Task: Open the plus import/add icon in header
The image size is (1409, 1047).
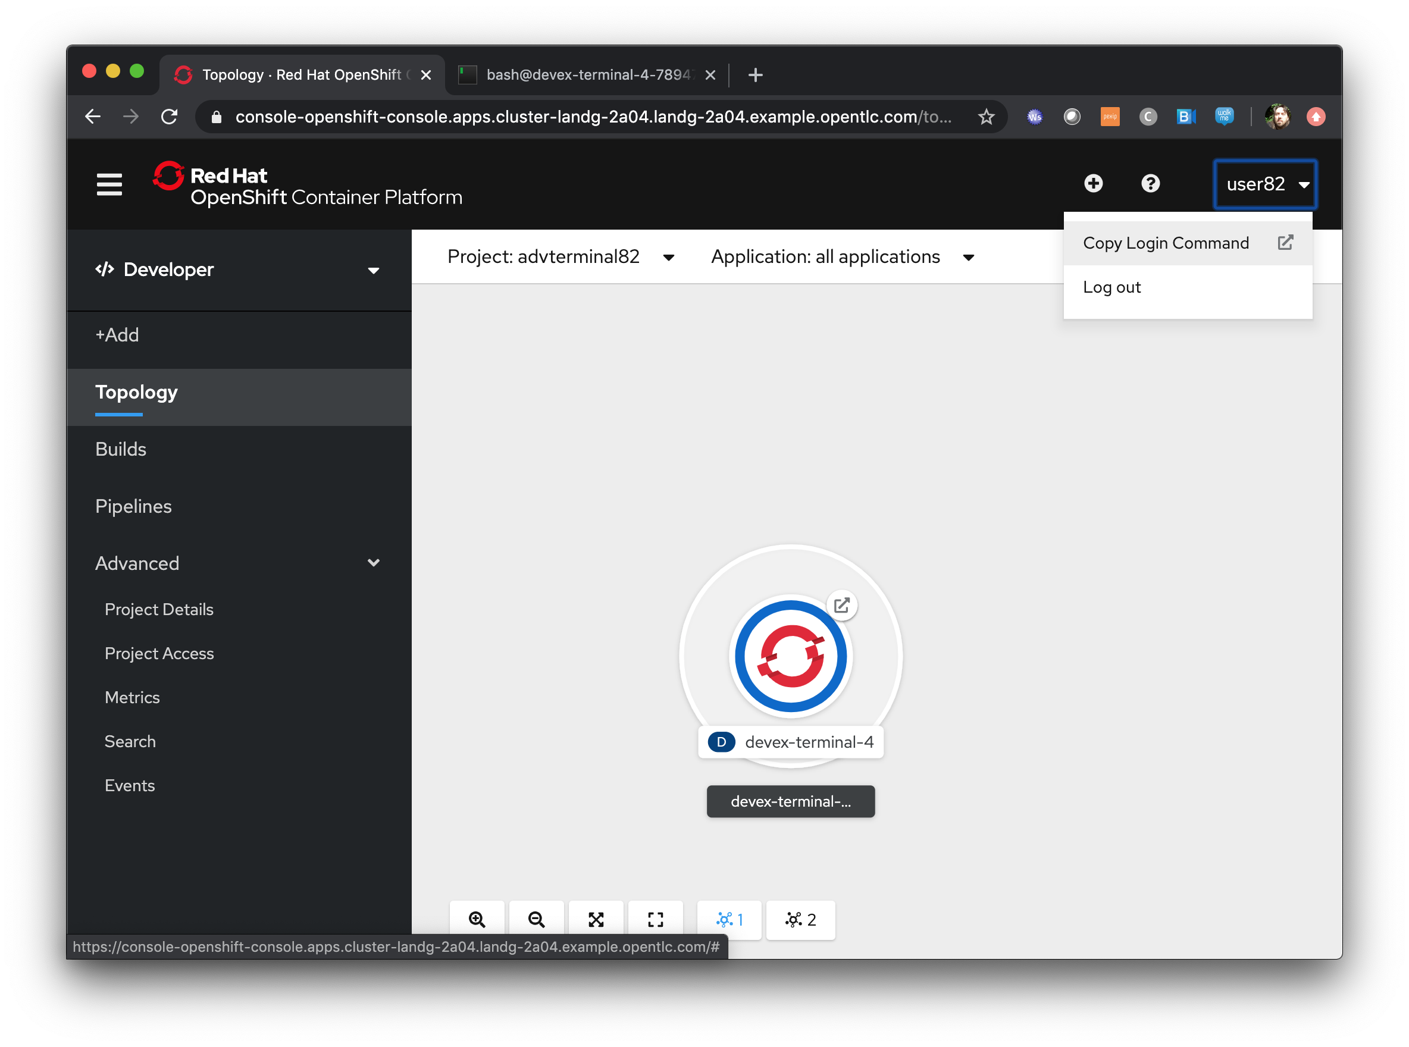Action: click(1094, 184)
